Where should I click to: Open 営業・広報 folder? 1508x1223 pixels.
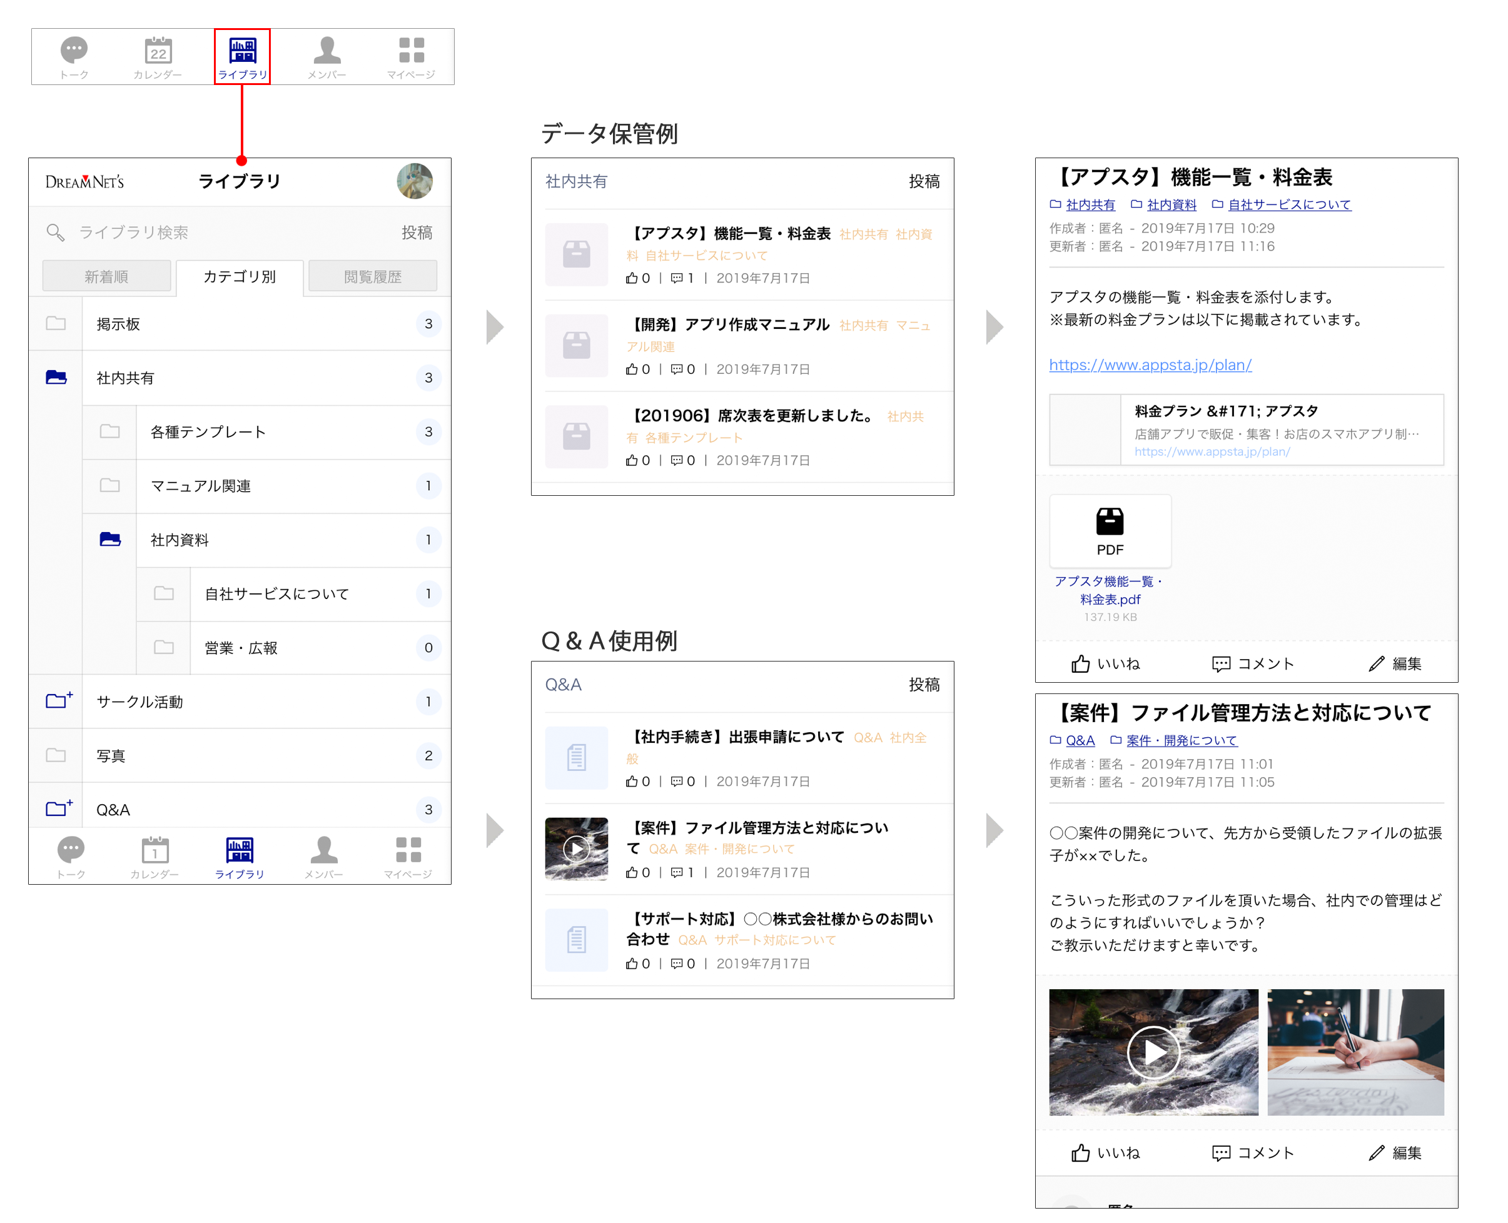[x=293, y=647]
